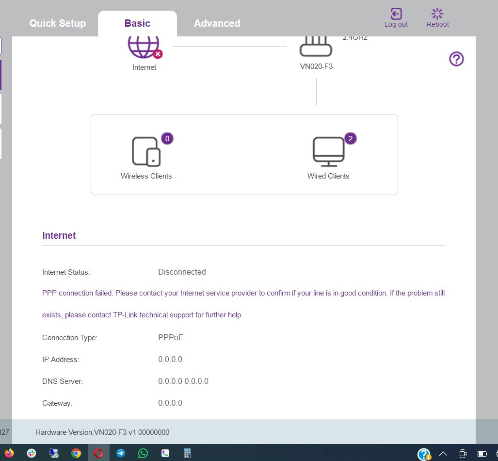The width and height of the screenshot is (498, 461).
Task: Open WhatsApp from the taskbar
Action: tap(143, 453)
